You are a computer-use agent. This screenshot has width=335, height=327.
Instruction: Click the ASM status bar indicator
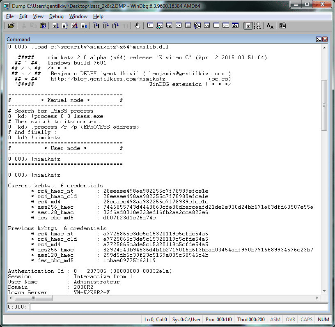pyautogui.click(x=275, y=320)
